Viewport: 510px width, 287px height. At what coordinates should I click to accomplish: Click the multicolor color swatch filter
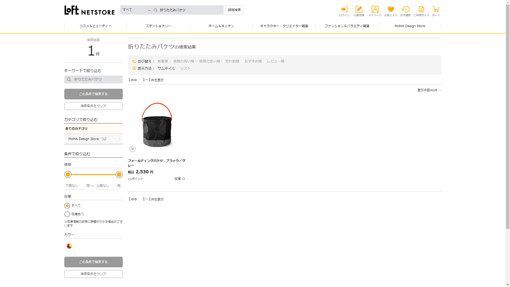pos(69,246)
